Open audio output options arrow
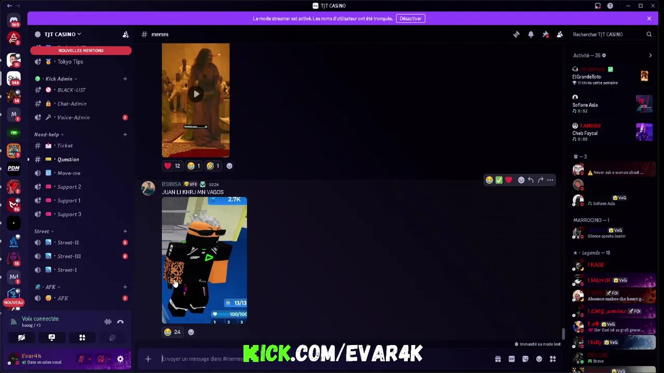 [x=109, y=359]
